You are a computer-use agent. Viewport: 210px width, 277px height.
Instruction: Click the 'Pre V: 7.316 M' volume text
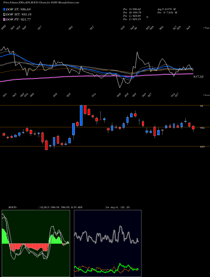coord(167,13)
